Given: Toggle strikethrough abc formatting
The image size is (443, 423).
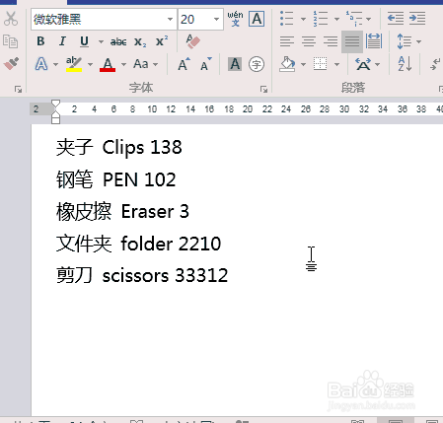Looking at the screenshot, I should point(118,41).
